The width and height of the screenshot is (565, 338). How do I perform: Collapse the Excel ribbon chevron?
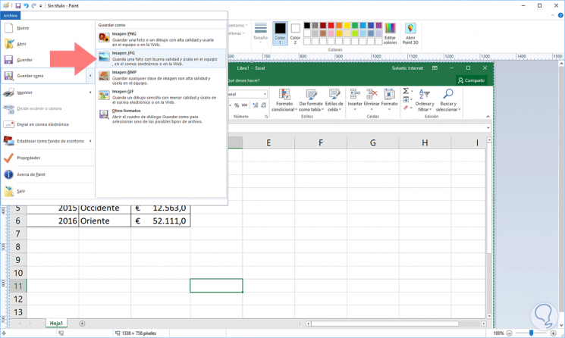[x=488, y=116]
